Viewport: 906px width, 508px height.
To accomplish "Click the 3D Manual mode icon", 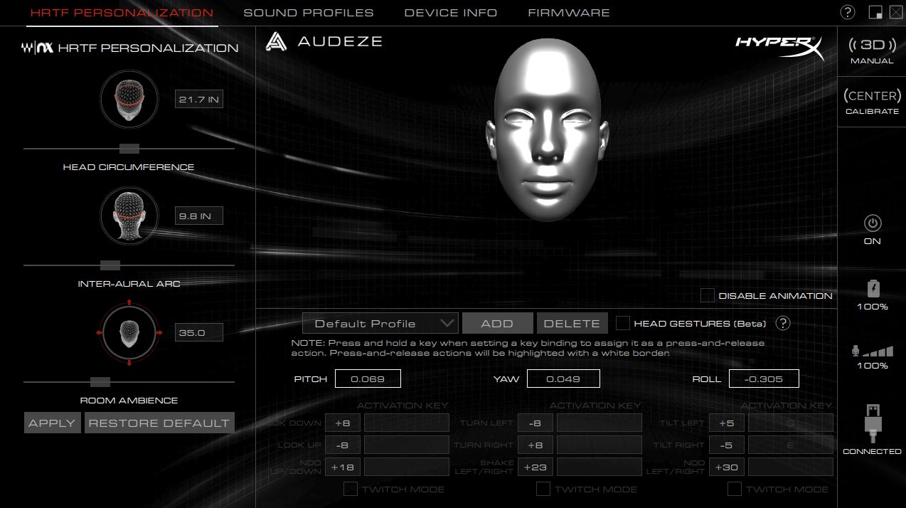I will [872, 46].
